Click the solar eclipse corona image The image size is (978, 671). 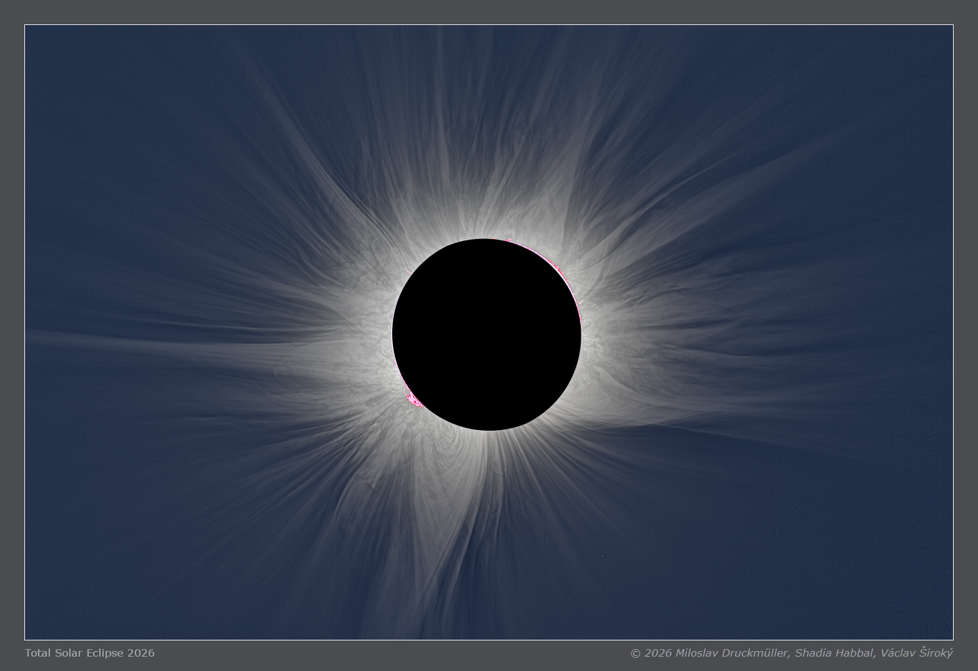[x=489, y=332]
